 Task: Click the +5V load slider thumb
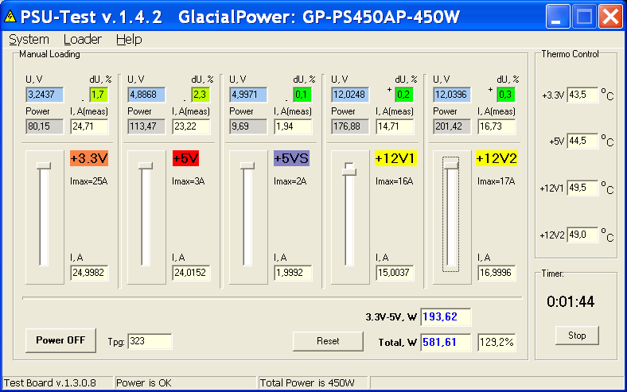click(x=146, y=165)
